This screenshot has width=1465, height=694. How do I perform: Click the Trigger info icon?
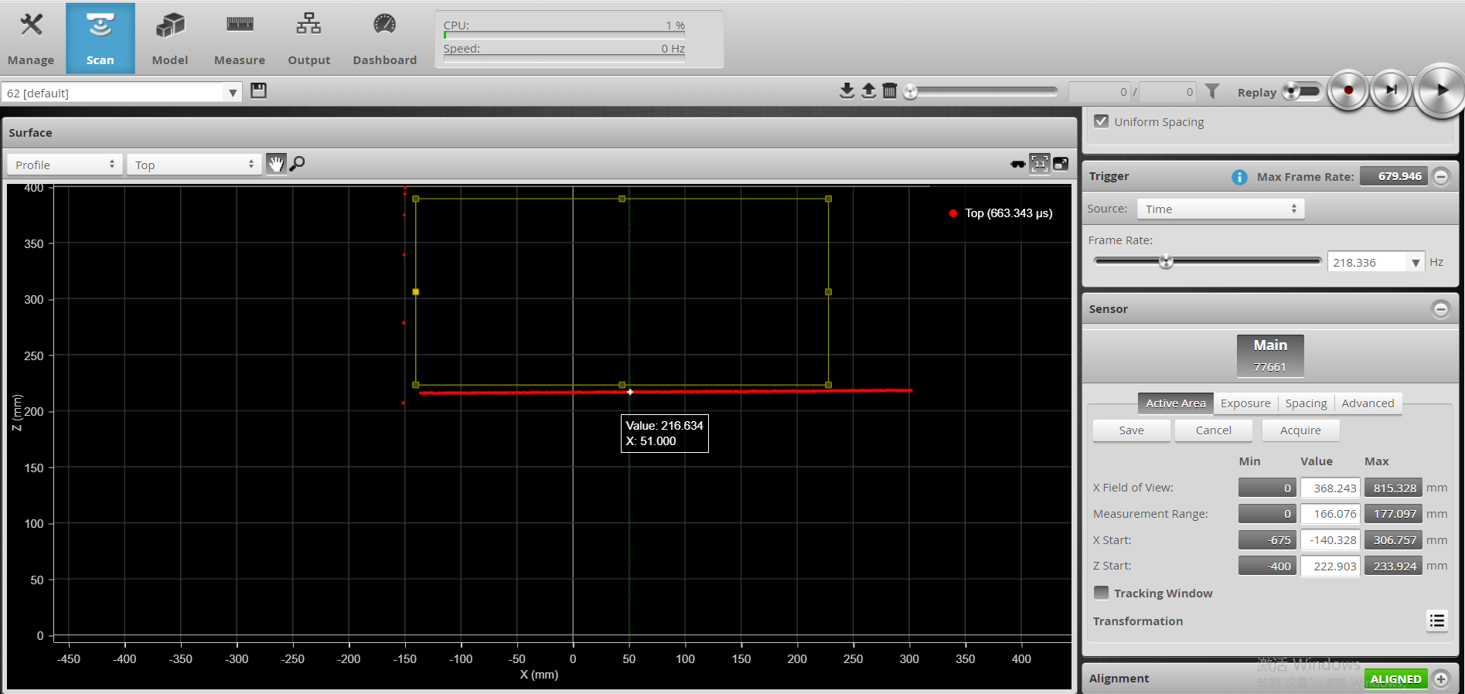(x=1239, y=177)
